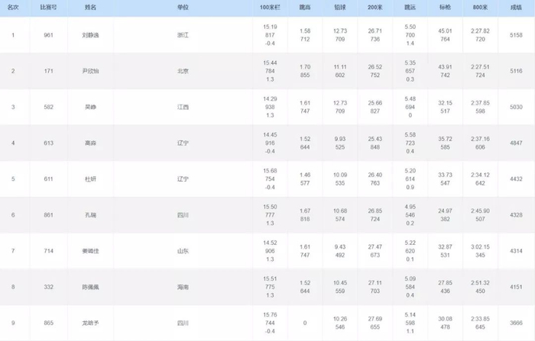Click the 200米 column header
Screen dimensions: 535x341
tap(374, 6)
